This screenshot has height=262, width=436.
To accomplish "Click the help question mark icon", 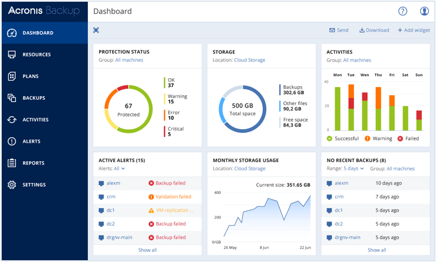I will point(403,11).
